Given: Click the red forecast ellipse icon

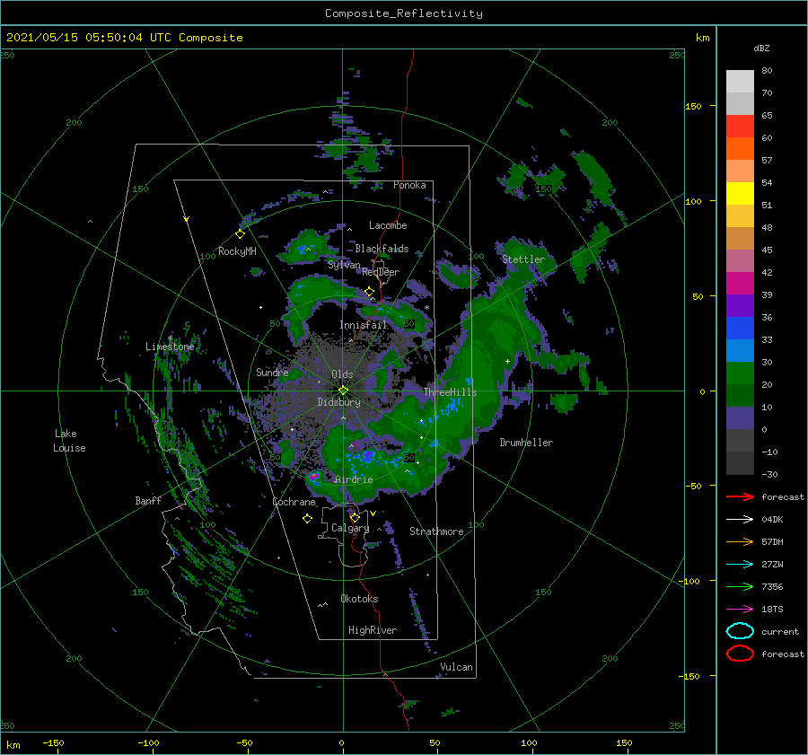Looking at the screenshot, I should 740,654.
